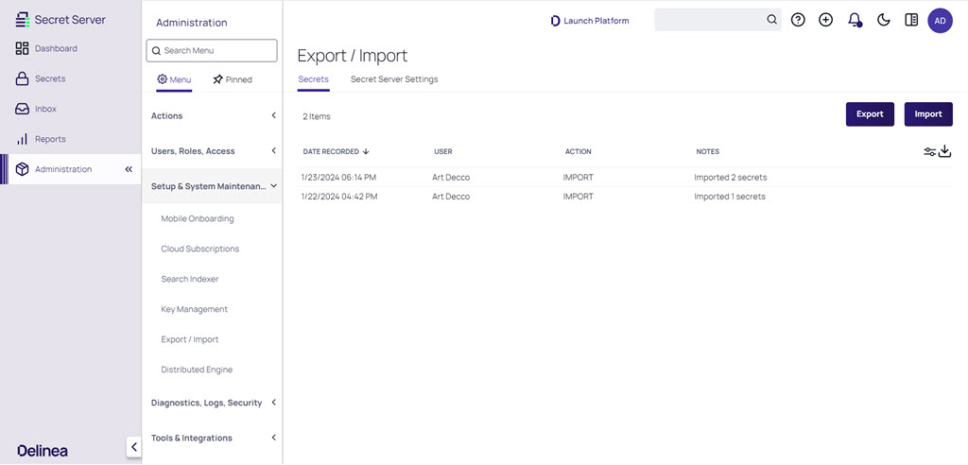968x465 pixels.
Task: Click the Delinea logo at bottom left
Action: point(43,451)
